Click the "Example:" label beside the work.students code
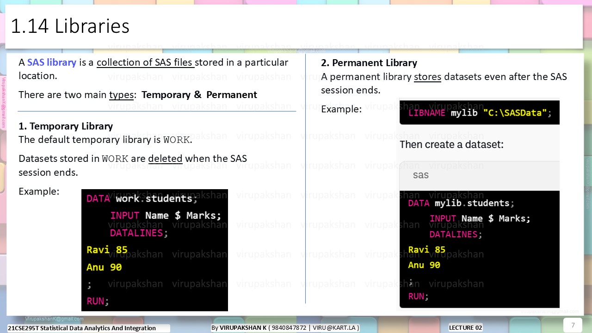 point(39,191)
